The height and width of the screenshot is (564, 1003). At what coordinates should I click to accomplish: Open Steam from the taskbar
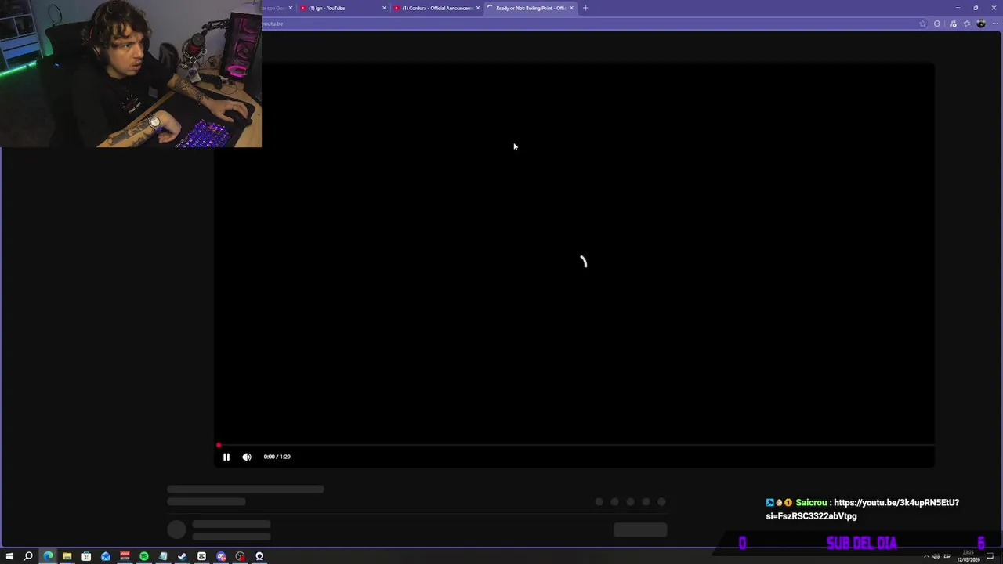click(183, 556)
